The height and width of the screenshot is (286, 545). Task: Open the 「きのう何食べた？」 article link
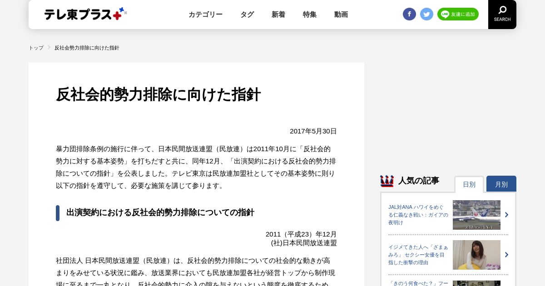click(418, 283)
